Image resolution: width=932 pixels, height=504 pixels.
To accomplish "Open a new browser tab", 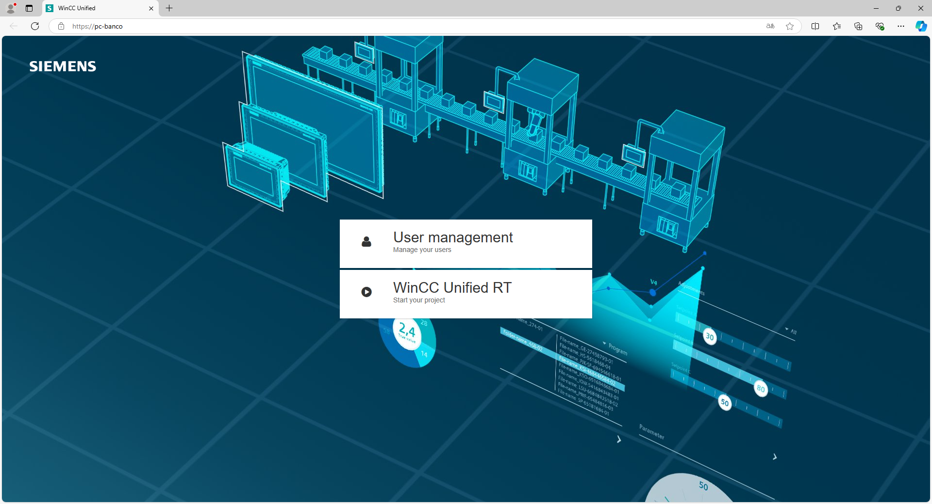I will [x=169, y=8].
